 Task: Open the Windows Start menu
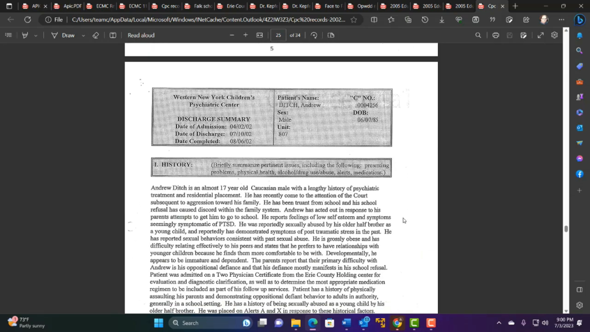click(159, 323)
